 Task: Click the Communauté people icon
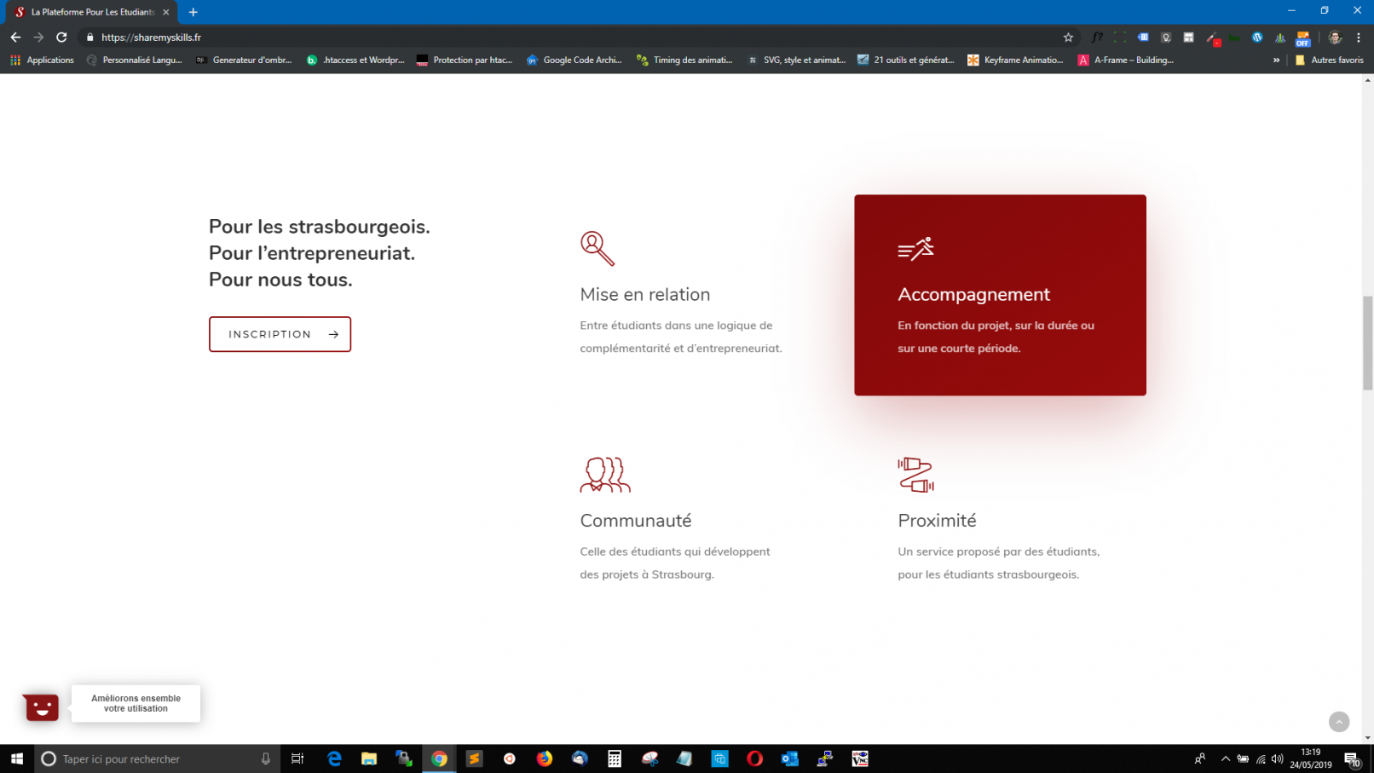(604, 475)
